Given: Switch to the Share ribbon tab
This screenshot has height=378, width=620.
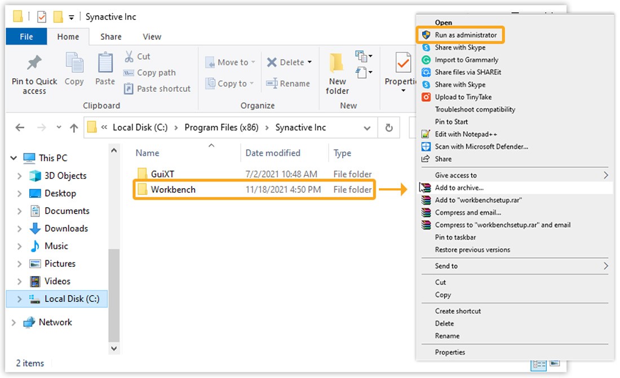Looking at the screenshot, I should pos(110,37).
